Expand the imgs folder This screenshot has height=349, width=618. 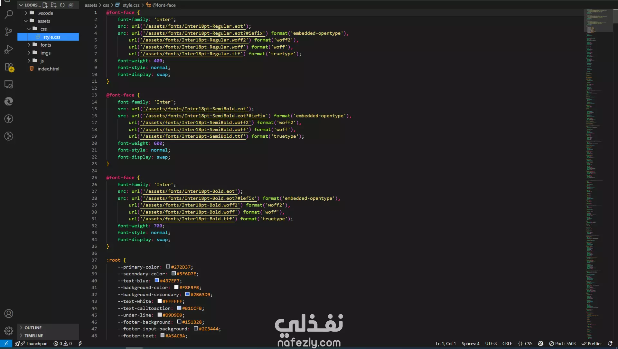coord(45,53)
